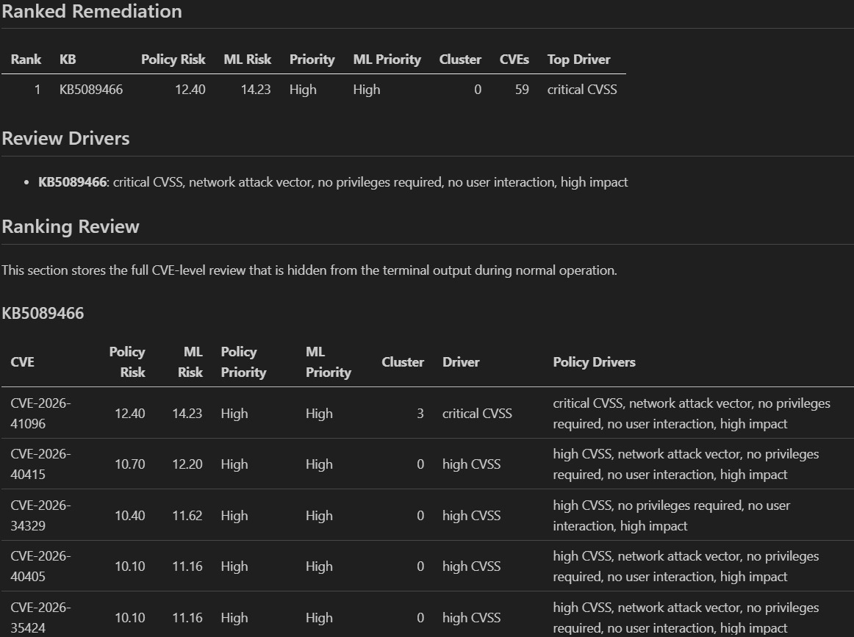Select the 59 CVEs count cell

pyautogui.click(x=522, y=90)
